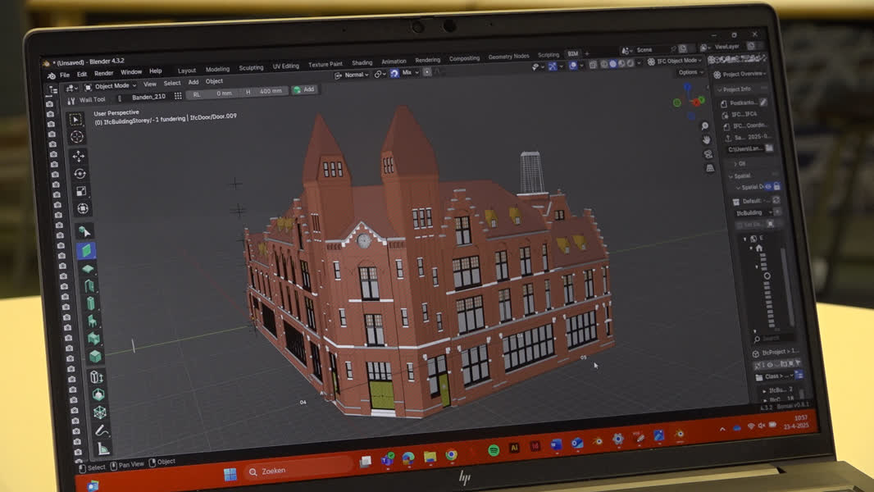Open Spotify from the Windows taskbar

[x=494, y=450]
